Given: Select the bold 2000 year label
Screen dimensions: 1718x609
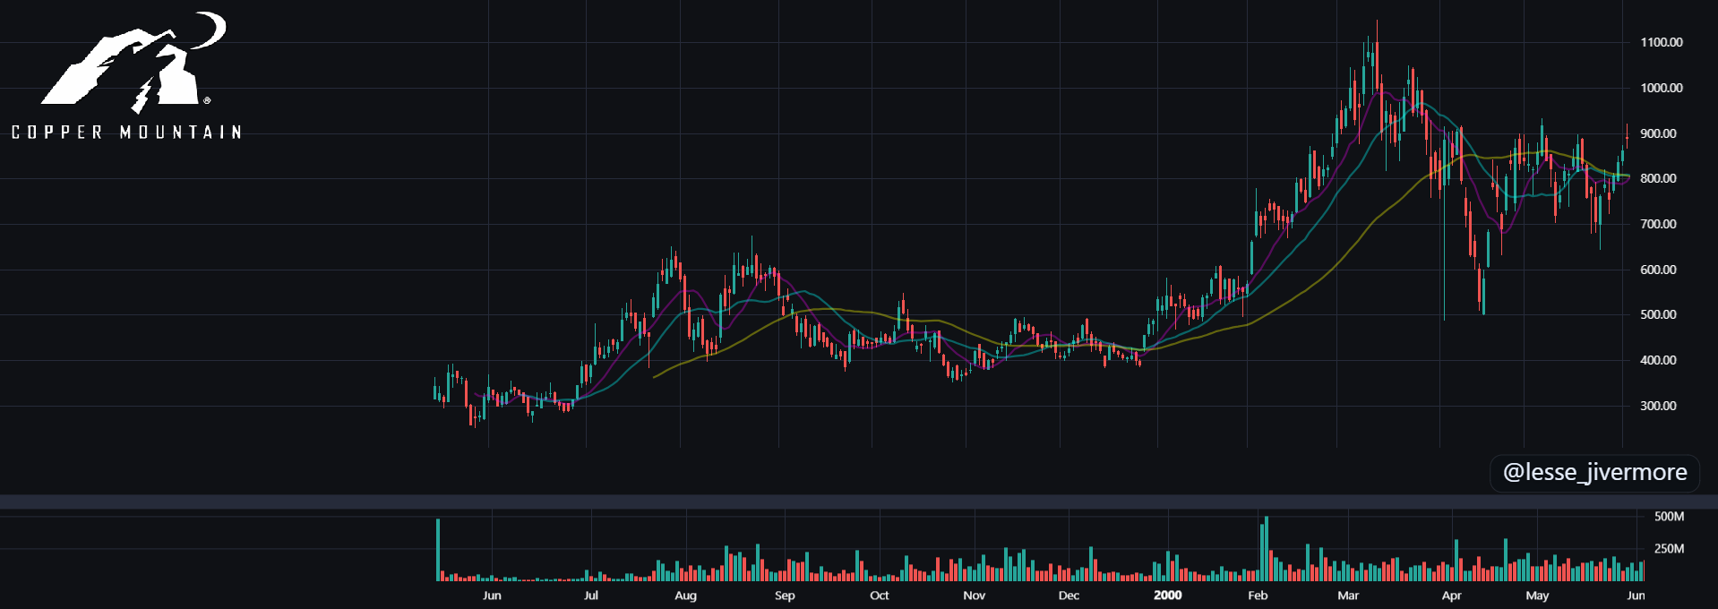Looking at the screenshot, I should (x=1168, y=596).
